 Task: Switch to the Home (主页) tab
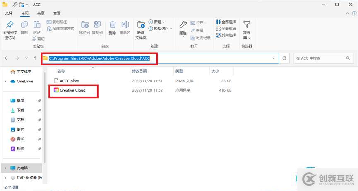click(25, 13)
